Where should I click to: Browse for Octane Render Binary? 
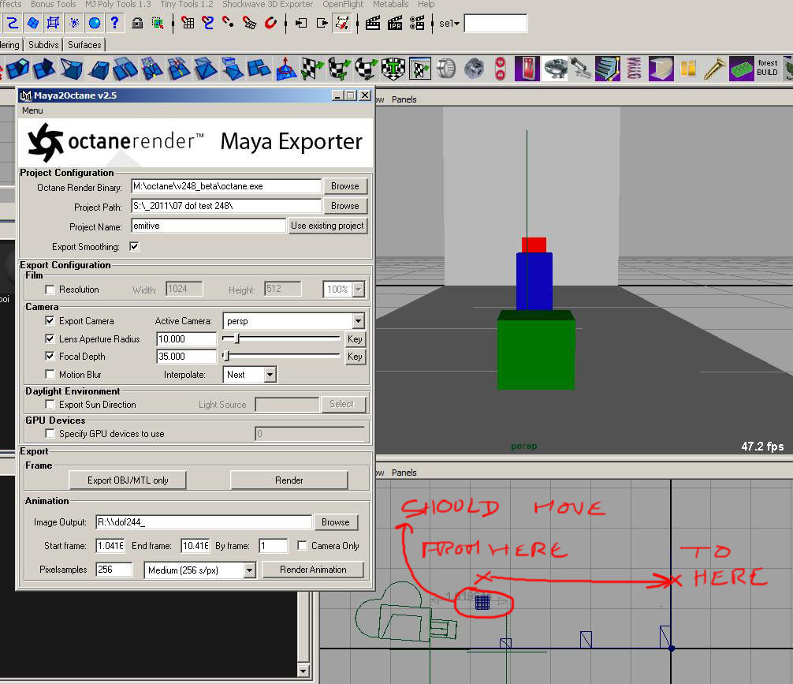tap(345, 186)
